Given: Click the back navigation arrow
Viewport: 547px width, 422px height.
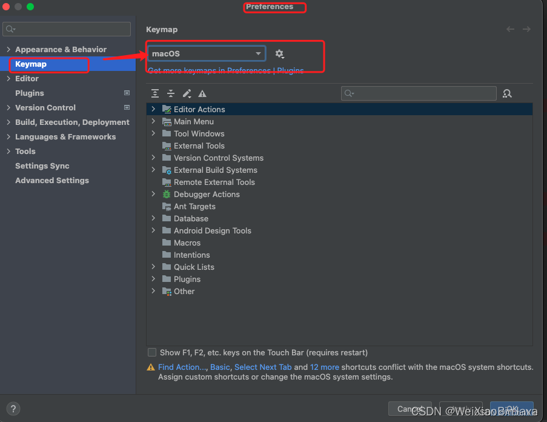Looking at the screenshot, I should 511,29.
